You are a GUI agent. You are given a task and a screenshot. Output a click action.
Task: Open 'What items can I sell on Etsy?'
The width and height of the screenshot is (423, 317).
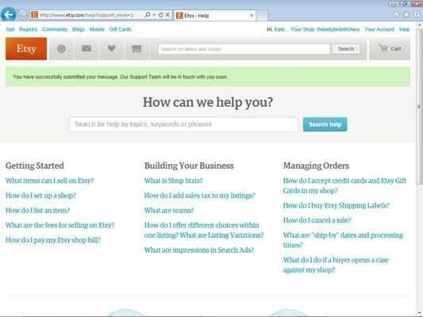point(50,181)
